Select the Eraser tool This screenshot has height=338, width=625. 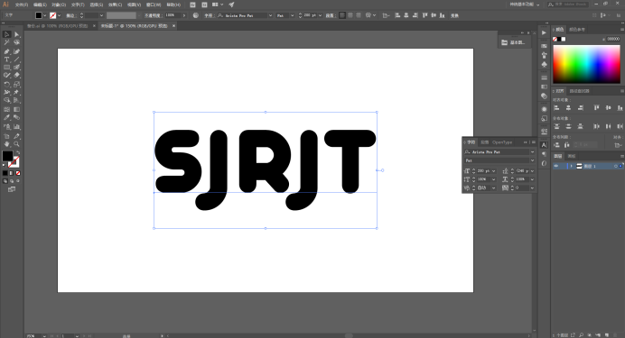pos(17,75)
